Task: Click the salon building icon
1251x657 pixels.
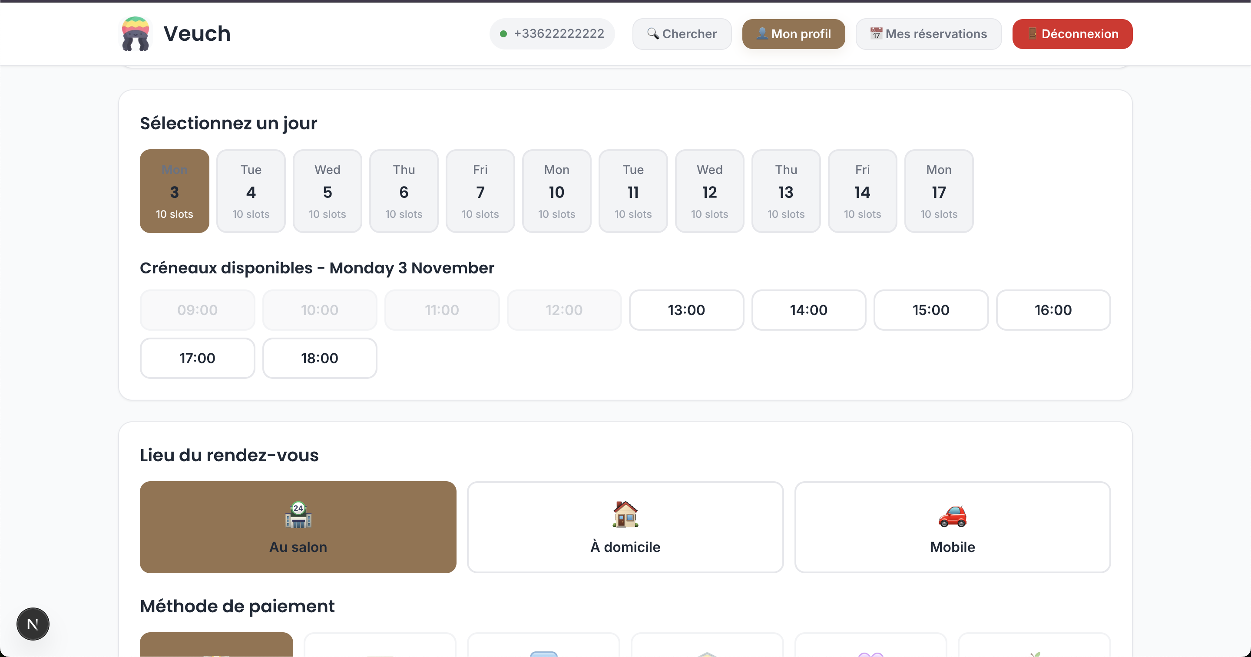Action: click(x=298, y=515)
